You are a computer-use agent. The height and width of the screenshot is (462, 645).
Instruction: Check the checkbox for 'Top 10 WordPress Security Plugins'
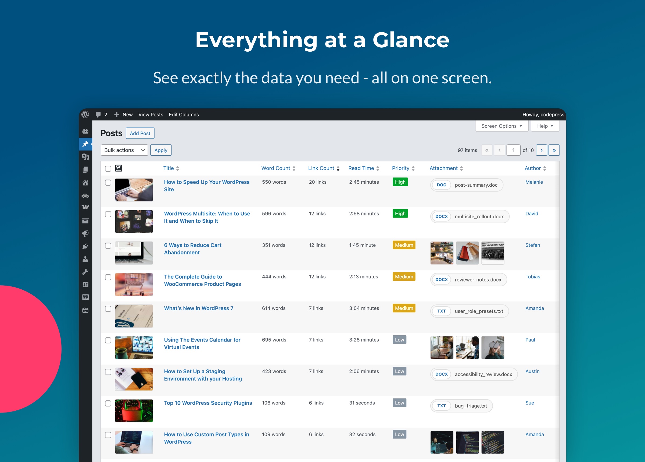coord(108,403)
